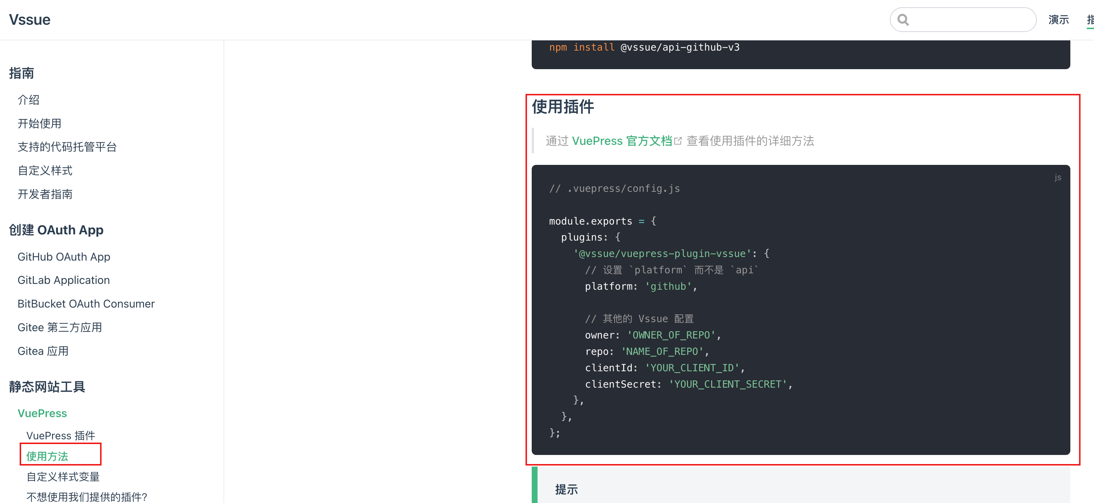
Task: Click the 创建 OAuth App sidebar heading
Action: [56, 230]
